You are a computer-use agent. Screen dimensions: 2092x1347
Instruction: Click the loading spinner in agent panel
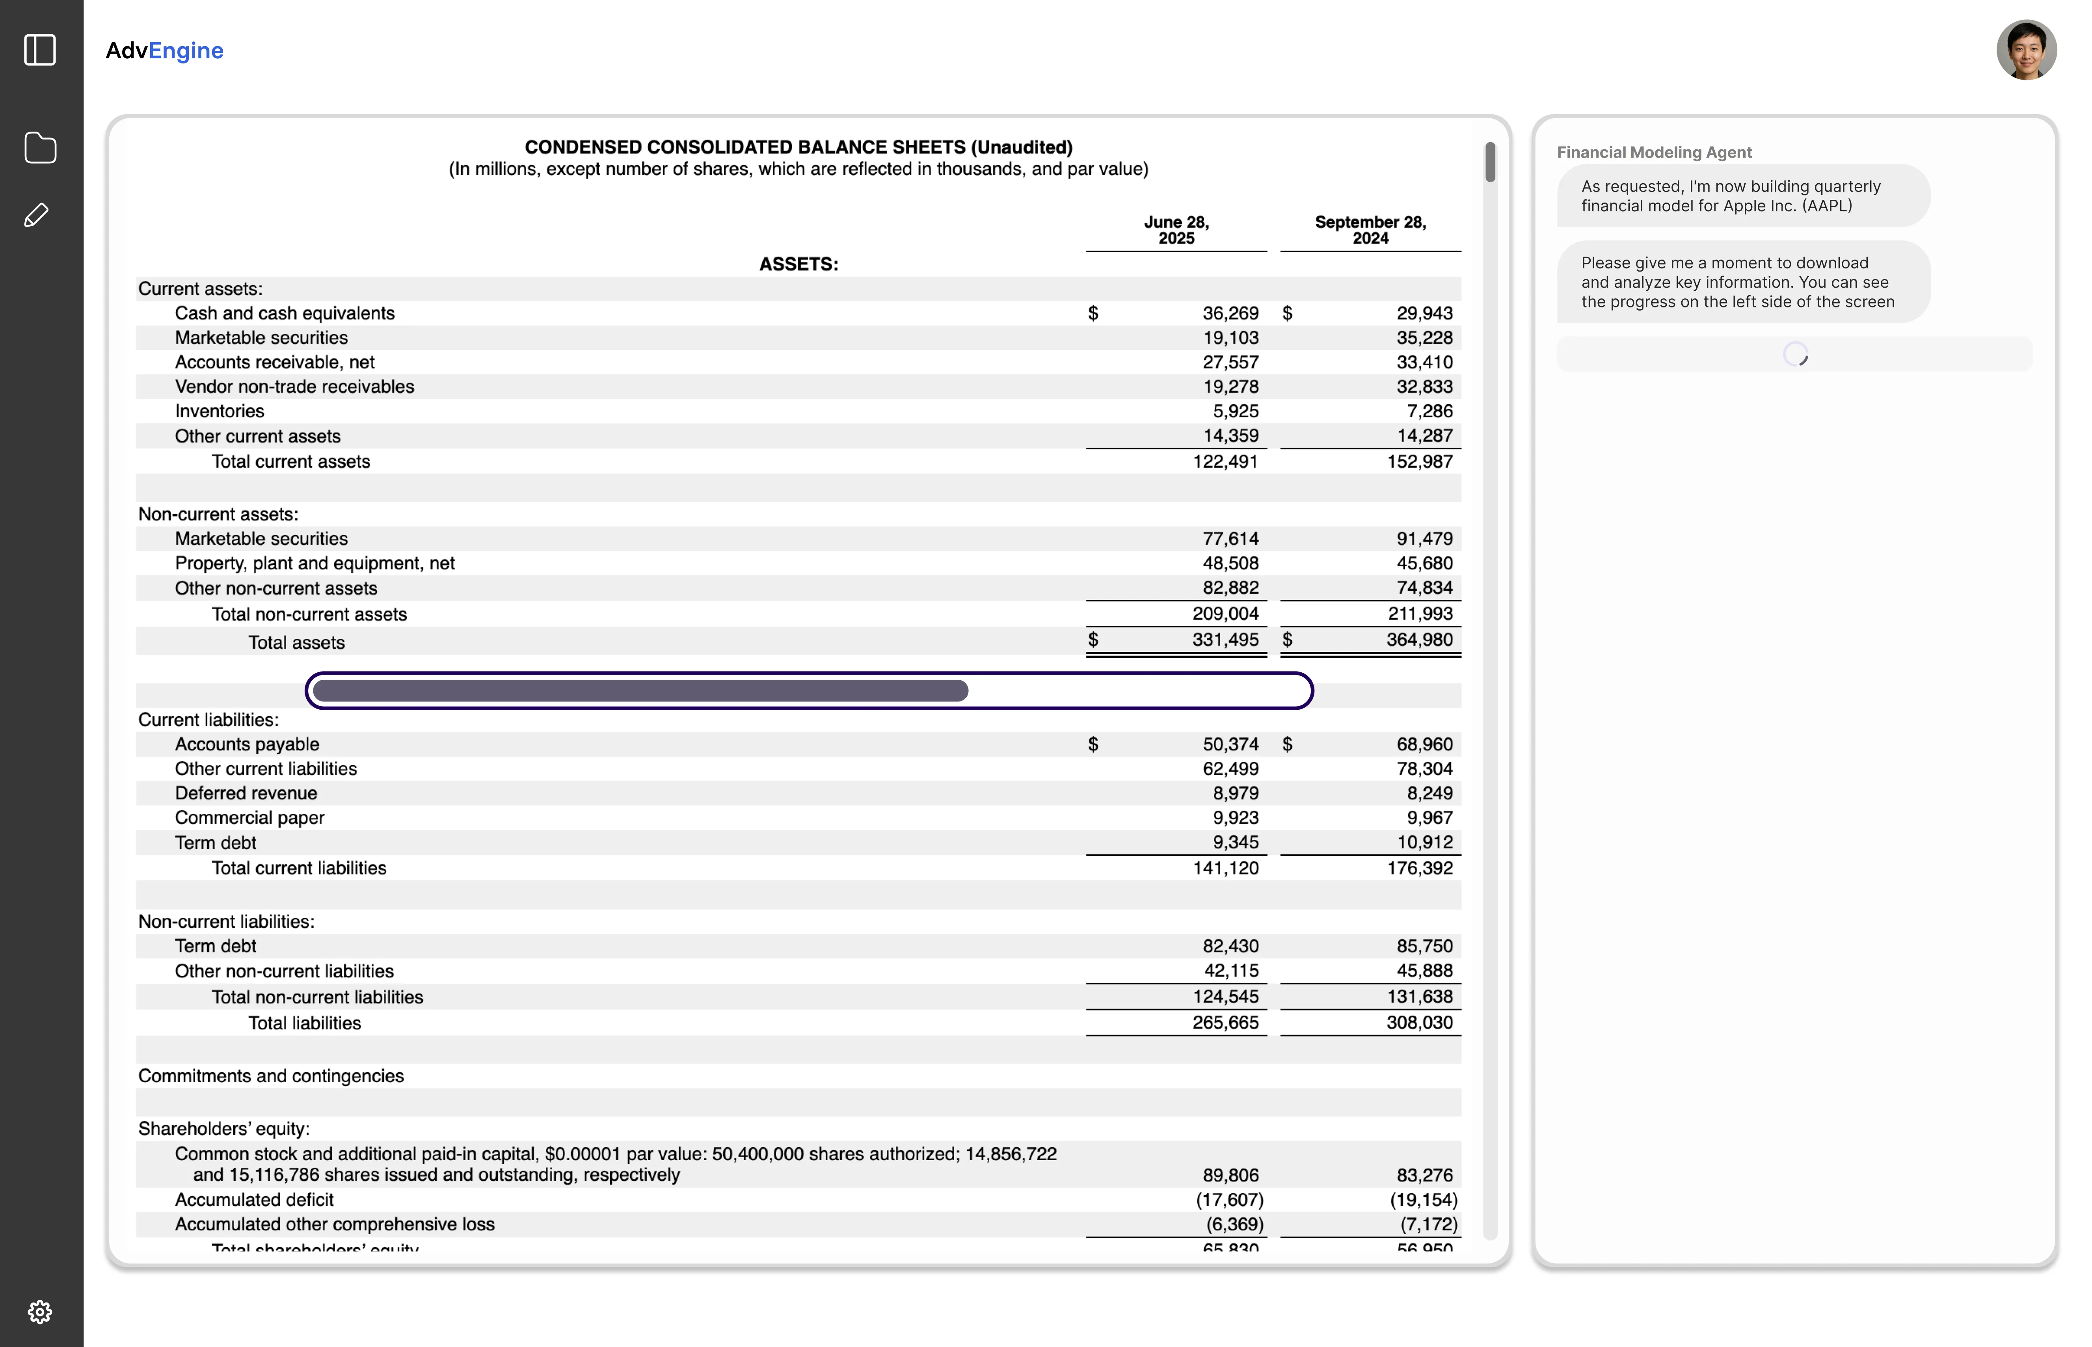pos(1795,354)
